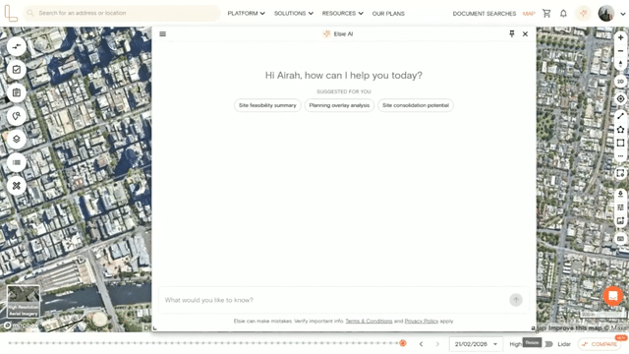Click the Elsie AI sparkle icon in header
This screenshot has height=354, width=629.
coord(583,13)
